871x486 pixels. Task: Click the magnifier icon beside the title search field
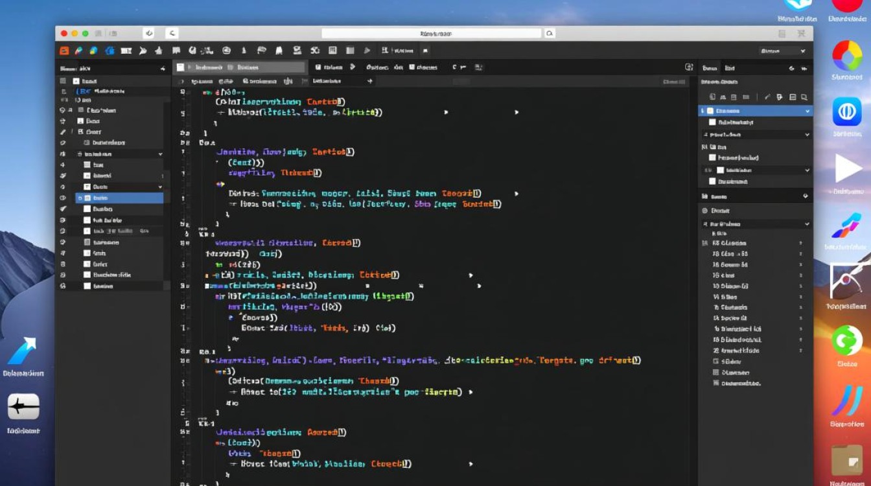[x=550, y=33]
